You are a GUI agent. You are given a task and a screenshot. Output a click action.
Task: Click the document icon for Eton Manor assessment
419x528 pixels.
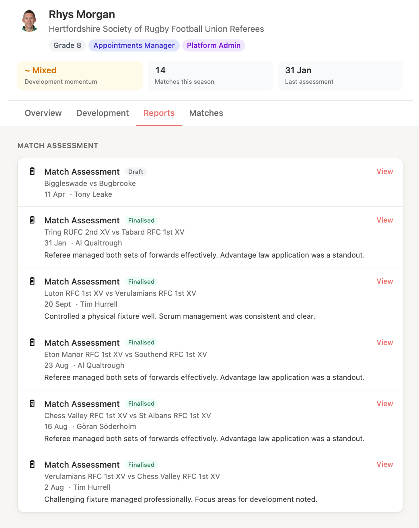(32, 342)
